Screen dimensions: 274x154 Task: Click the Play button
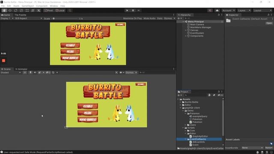[x=127, y=10]
